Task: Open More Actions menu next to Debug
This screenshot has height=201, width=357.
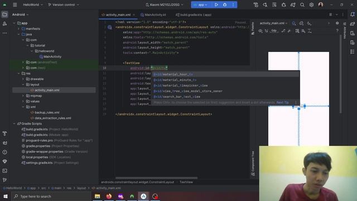Action: 233,4
